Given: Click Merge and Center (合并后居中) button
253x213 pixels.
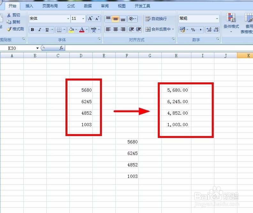Looking at the screenshot, I should click(x=158, y=29).
